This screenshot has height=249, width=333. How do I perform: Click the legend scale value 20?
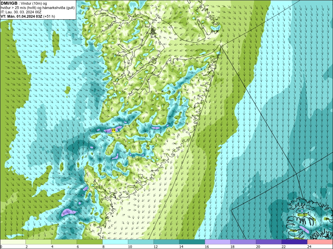258,247
